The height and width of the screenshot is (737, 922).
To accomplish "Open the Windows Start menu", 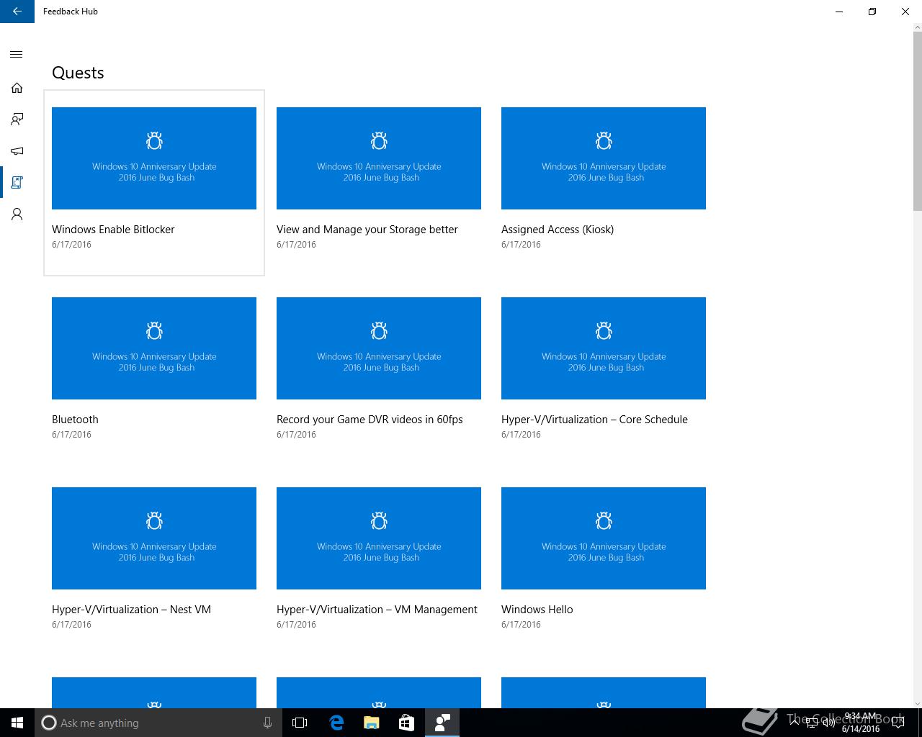I will pyautogui.click(x=17, y=723).
